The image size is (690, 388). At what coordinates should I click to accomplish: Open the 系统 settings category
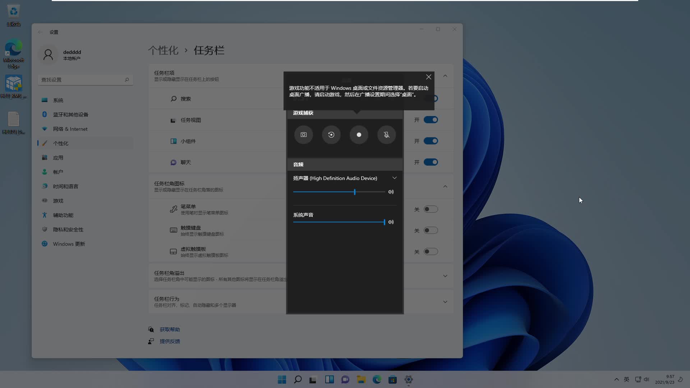86,100
